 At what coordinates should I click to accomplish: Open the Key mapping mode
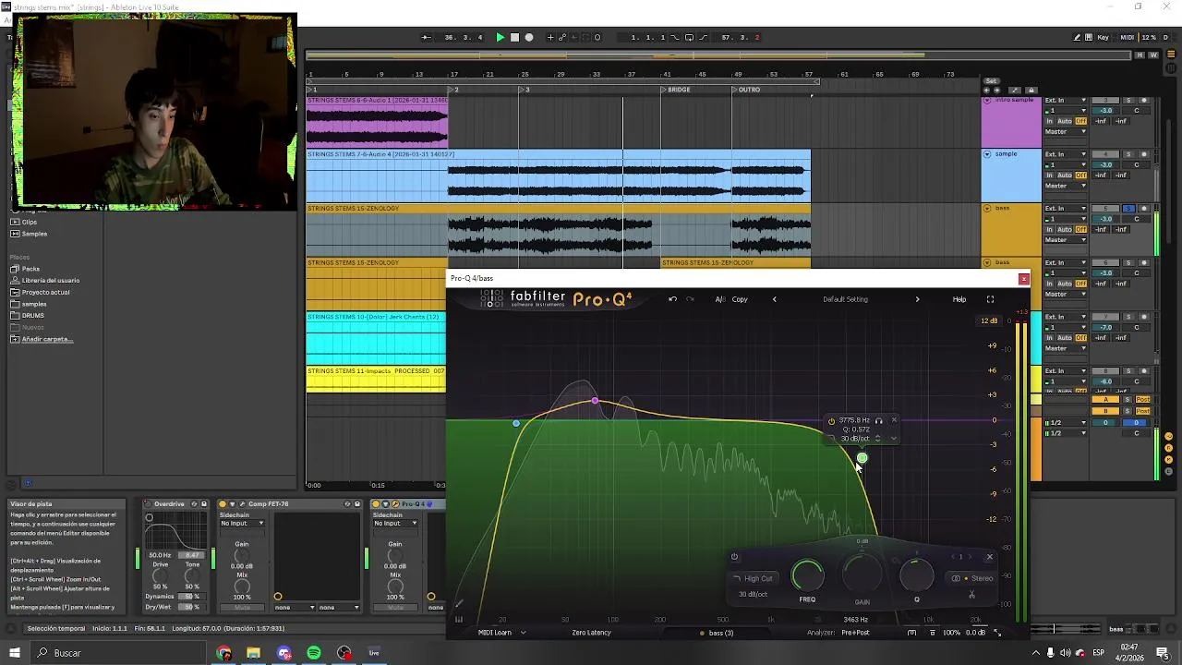(x=1103, y=38)
